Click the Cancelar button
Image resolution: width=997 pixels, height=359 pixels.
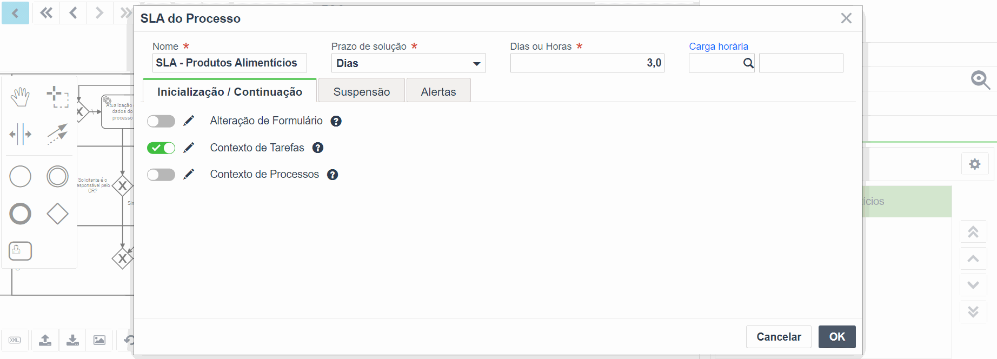(779, 337)
